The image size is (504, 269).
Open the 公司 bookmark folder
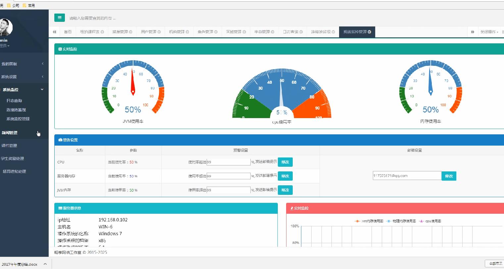coord(13,5)
